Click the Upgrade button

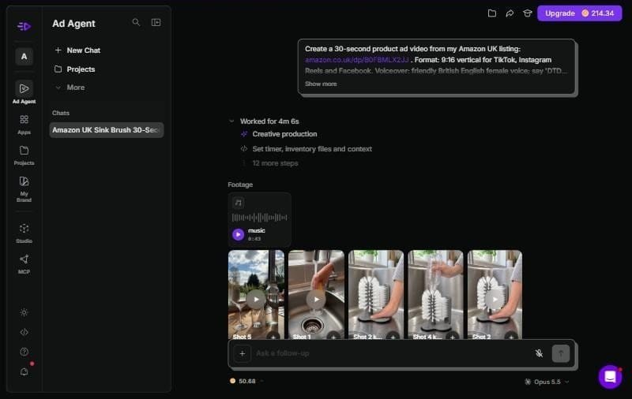[560, 13]
